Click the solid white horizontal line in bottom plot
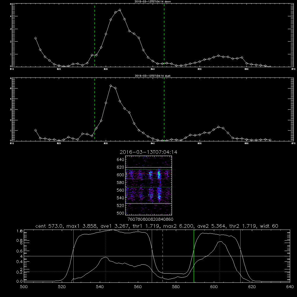 point(157,256)
